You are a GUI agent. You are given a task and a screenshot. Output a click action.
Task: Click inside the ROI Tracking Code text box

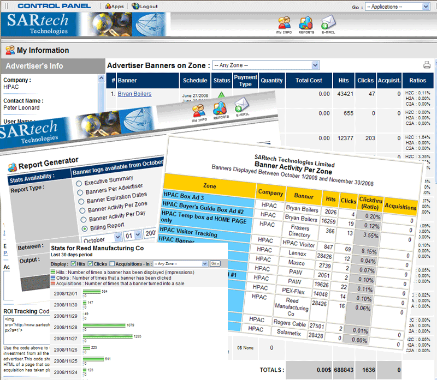click(x=26, y=330)
